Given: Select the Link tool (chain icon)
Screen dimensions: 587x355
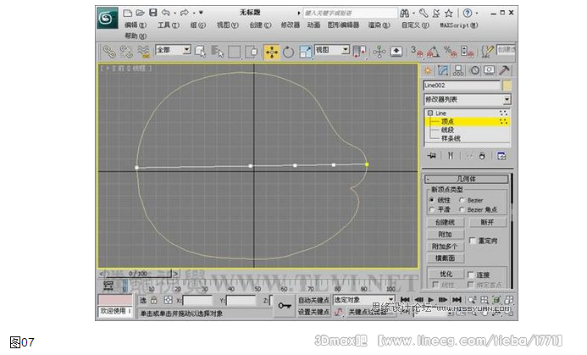Looking at the screenshot, I should point(109,52).
